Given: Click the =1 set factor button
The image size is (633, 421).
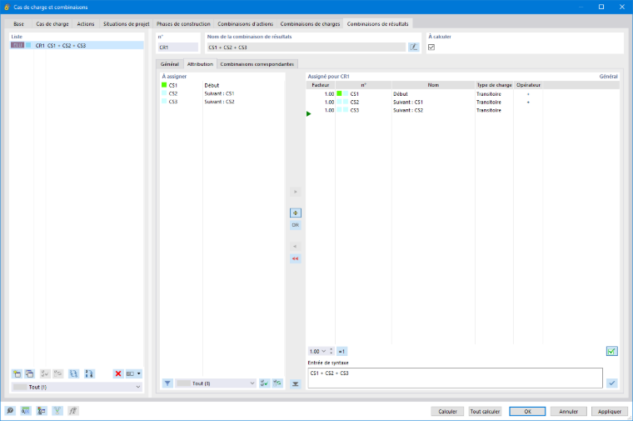Looking at the screenshot, I should 341,352.
